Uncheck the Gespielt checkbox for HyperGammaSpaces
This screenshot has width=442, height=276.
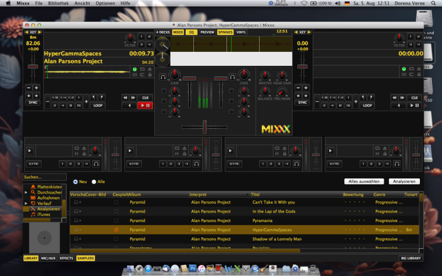tap(116, 230)
